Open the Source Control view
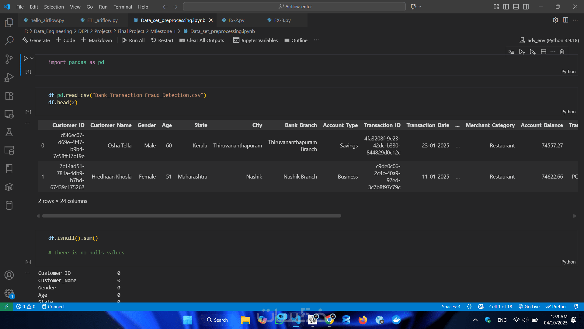Image resolution: width=584 pixels, height=329 pixels. [x=9, y=59]
